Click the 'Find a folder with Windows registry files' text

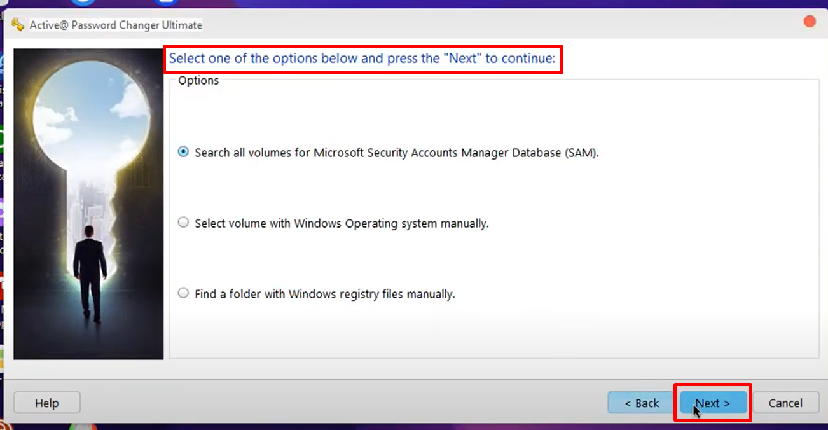[324, 294]
